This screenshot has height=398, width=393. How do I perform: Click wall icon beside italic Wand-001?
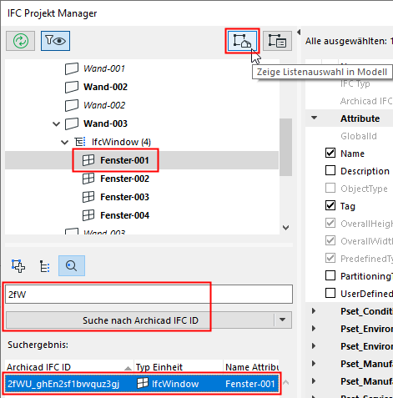pyautogui.click(x=72, y=68)
